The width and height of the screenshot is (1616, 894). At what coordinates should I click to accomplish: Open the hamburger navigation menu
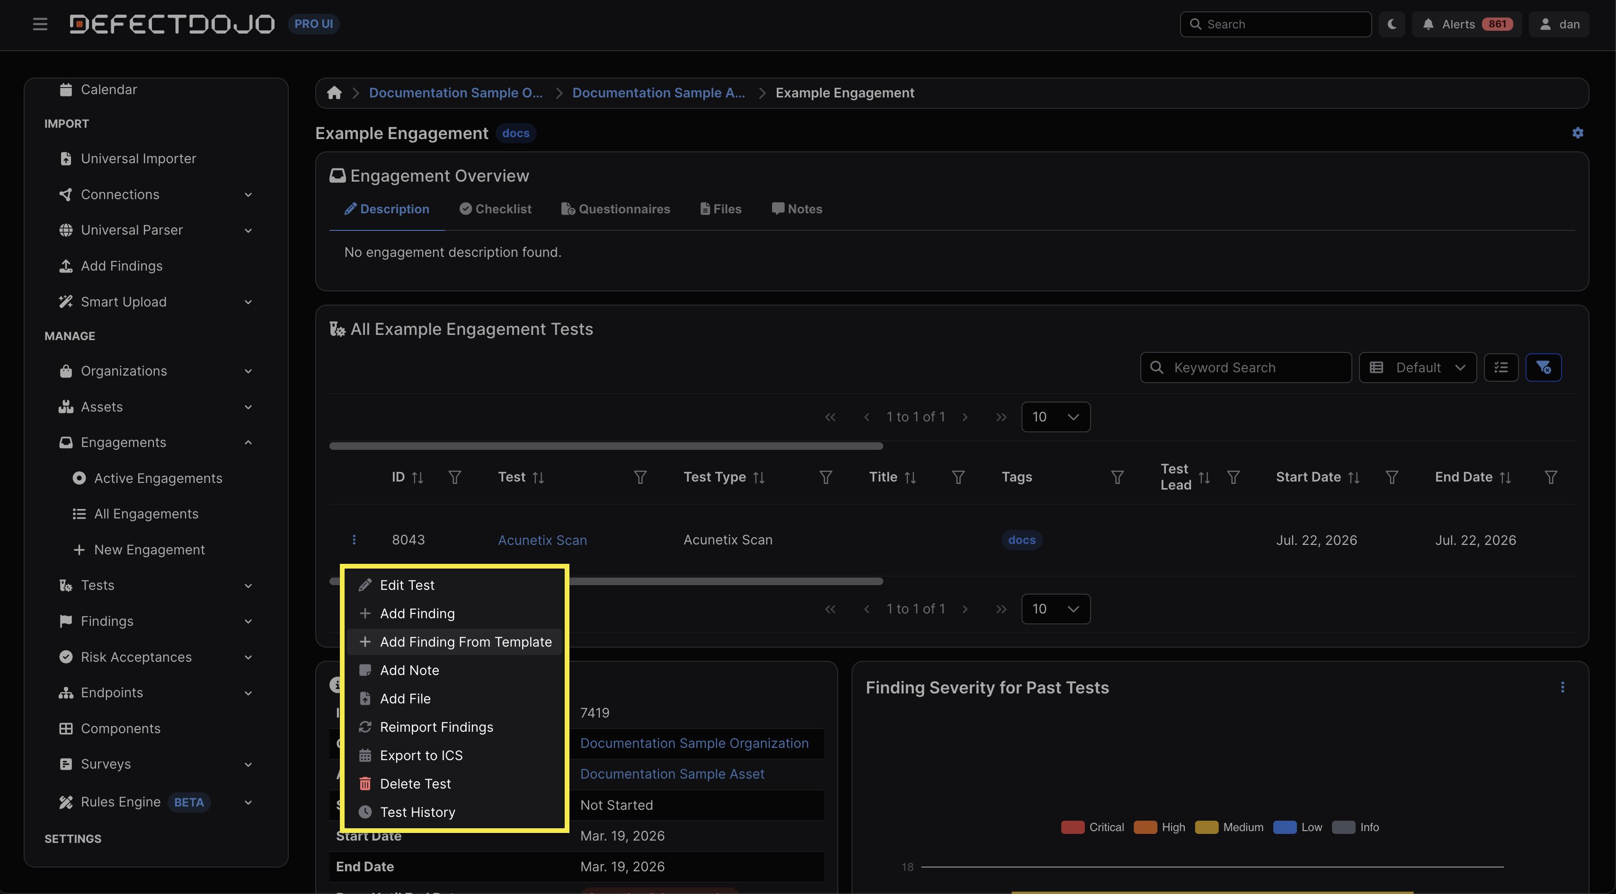click(40, 24)
